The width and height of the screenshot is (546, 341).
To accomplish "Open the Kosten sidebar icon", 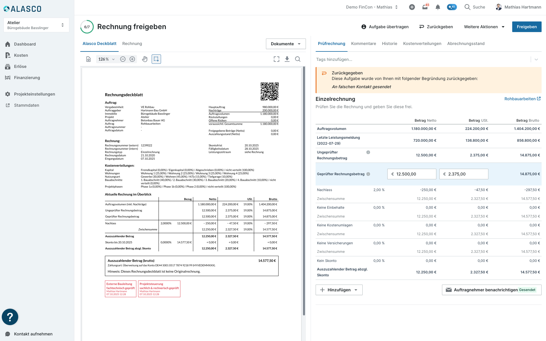I will [8, 55].
